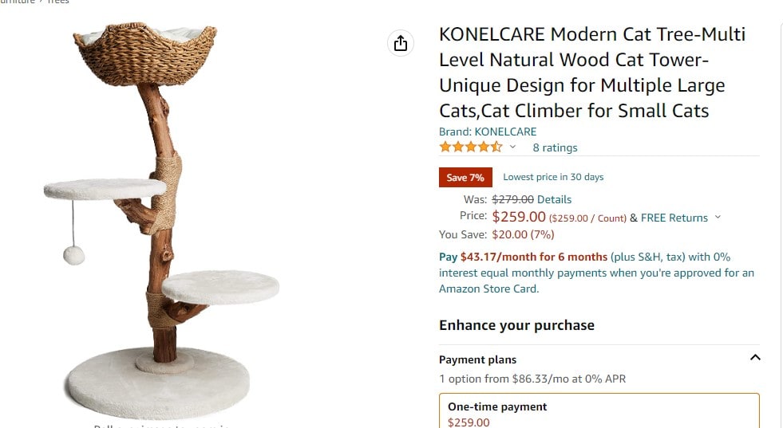
Task: Click the Save 7% badge
Action: tap(465, 177)
